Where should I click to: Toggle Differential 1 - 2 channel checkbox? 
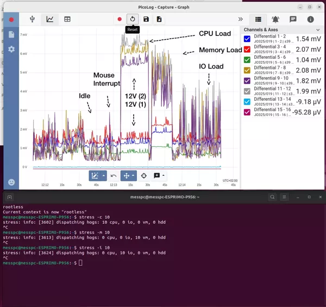[247, 39]
